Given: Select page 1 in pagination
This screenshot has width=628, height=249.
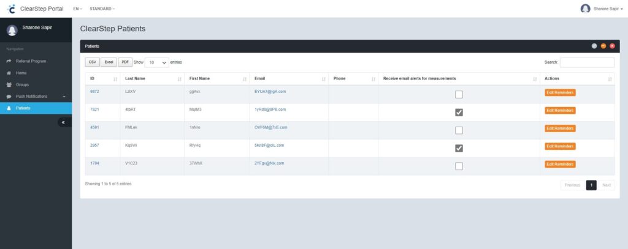Looking at the screenshot, I should (591, 185).
